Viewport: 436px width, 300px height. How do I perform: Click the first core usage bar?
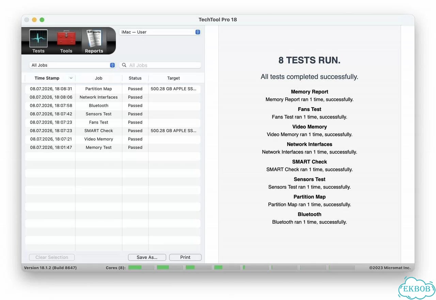pyautogui.click(x=141, y=268)
